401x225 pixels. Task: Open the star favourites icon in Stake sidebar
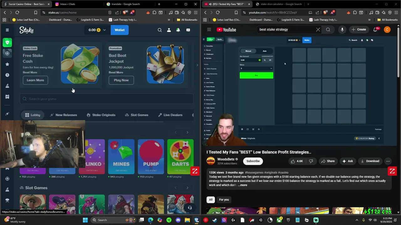(x=7, y=64)
